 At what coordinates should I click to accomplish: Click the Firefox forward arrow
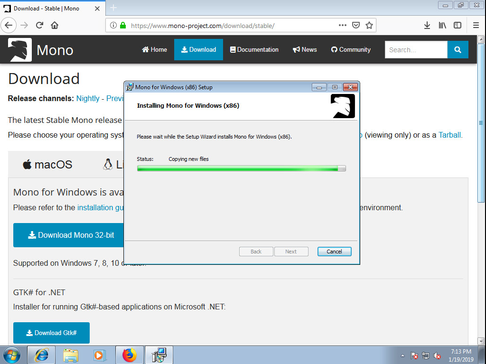pos(24,25)
